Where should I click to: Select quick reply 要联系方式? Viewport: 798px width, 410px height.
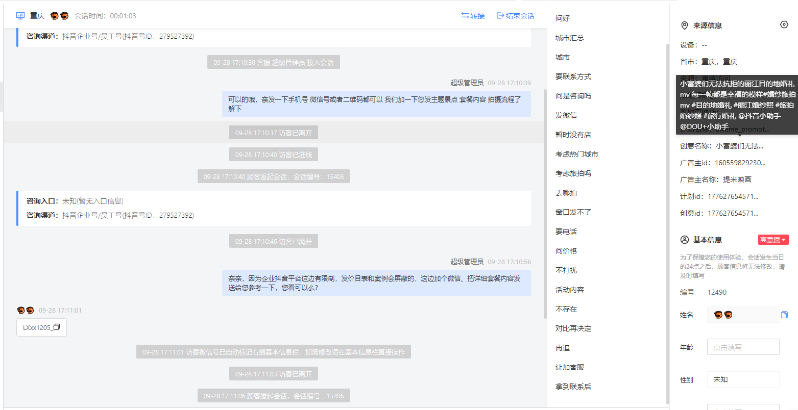click(x=573, y=76)
